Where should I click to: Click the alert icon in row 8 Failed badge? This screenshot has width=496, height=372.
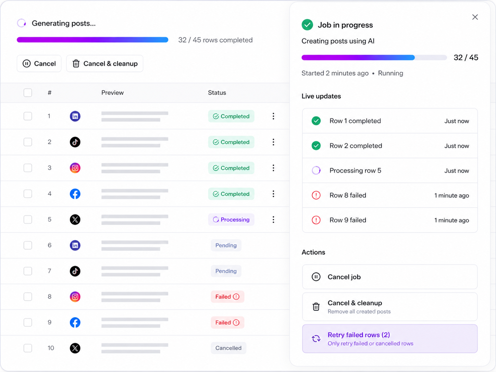236,297
